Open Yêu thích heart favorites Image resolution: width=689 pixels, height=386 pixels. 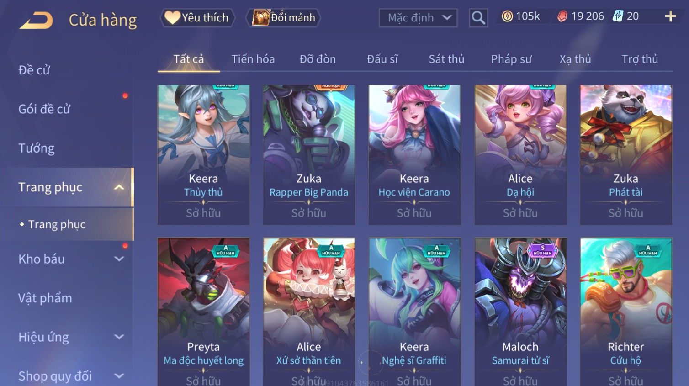tap(197, 18)
